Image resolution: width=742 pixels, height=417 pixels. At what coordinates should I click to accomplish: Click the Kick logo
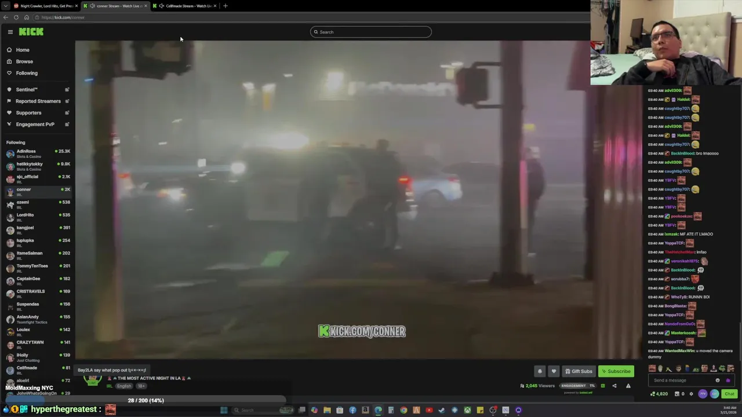click(31, 32)
